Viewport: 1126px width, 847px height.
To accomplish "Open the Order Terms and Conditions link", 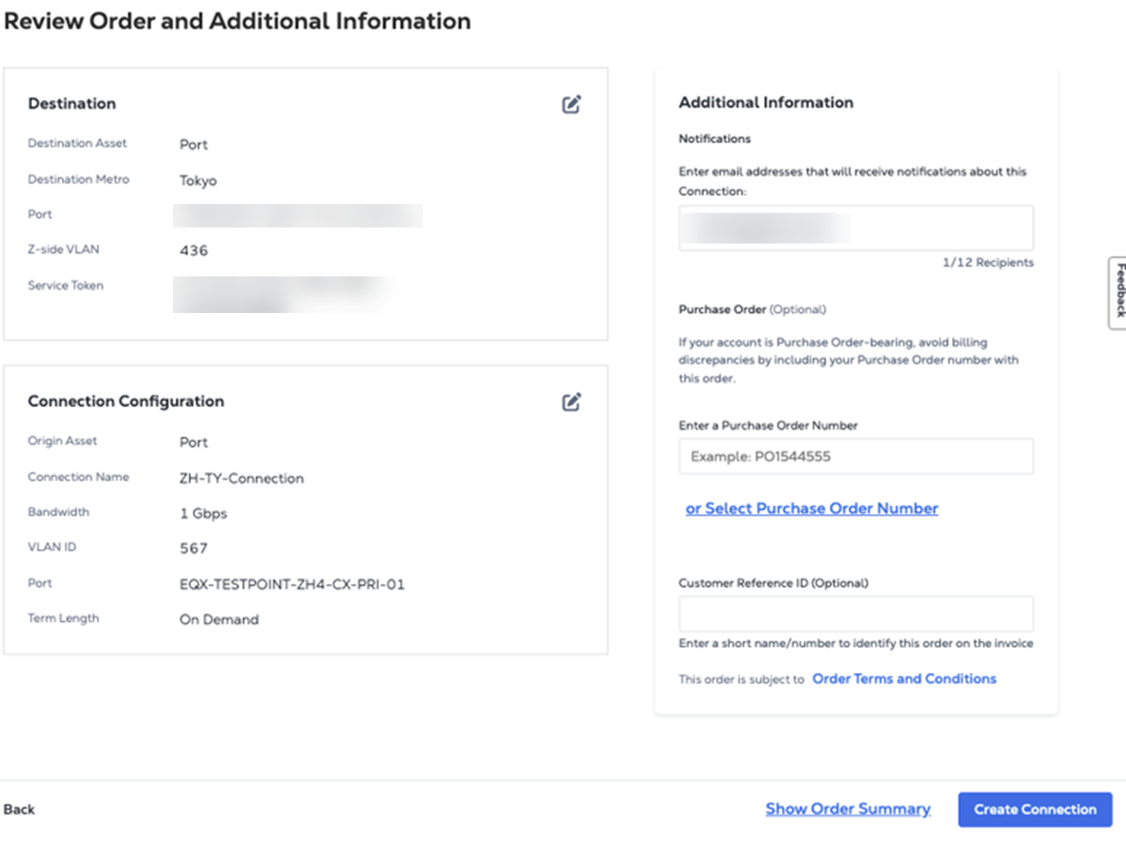I will [x=903, y=679].
